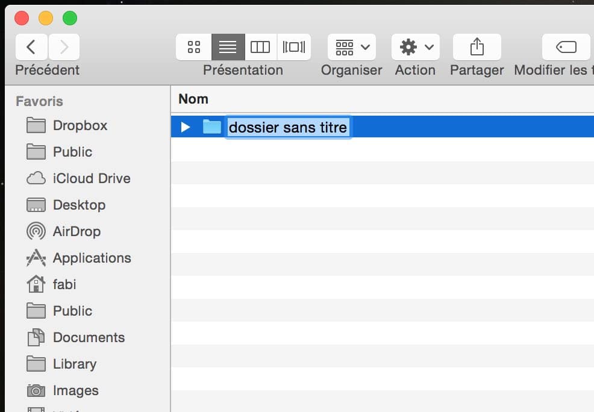
Task: Go back with the Précédent arrow
Action: point(31,47)
